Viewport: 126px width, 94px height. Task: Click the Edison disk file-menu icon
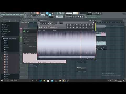(x=40, y=27)
